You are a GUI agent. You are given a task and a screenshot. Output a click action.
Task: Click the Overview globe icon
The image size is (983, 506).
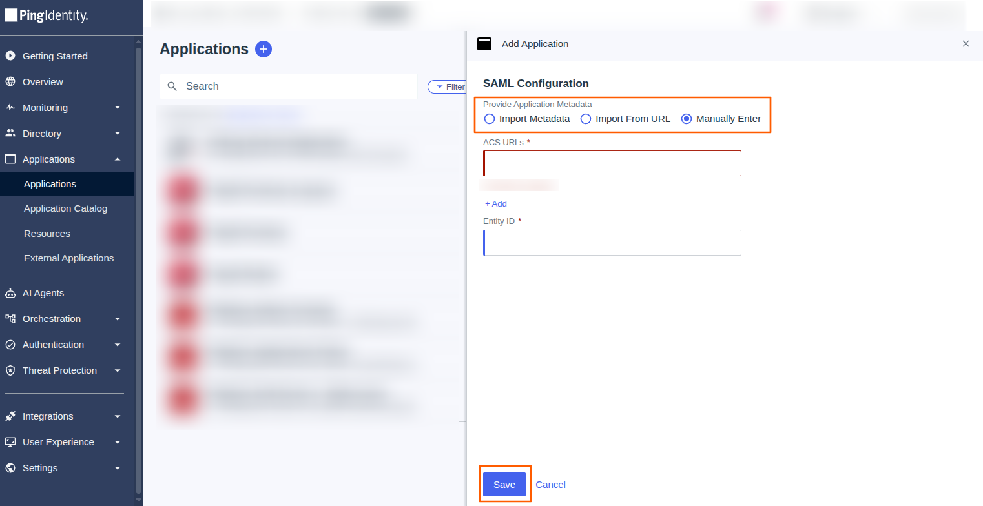[10, 82]
